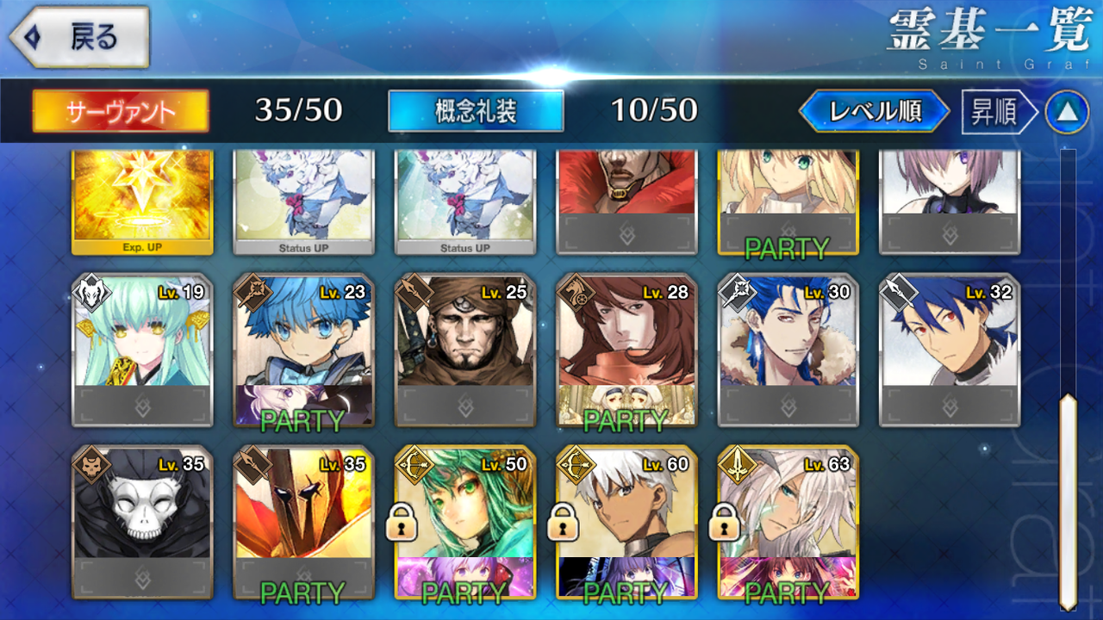Select the first Status UP card
The height and width of the screenshot is (620, 1103).
pyautogui.click(x=303, y=202)
